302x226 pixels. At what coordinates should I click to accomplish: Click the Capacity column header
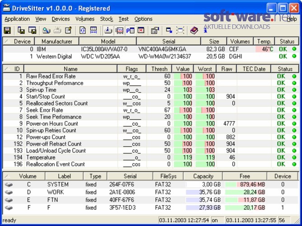[203, 176]
